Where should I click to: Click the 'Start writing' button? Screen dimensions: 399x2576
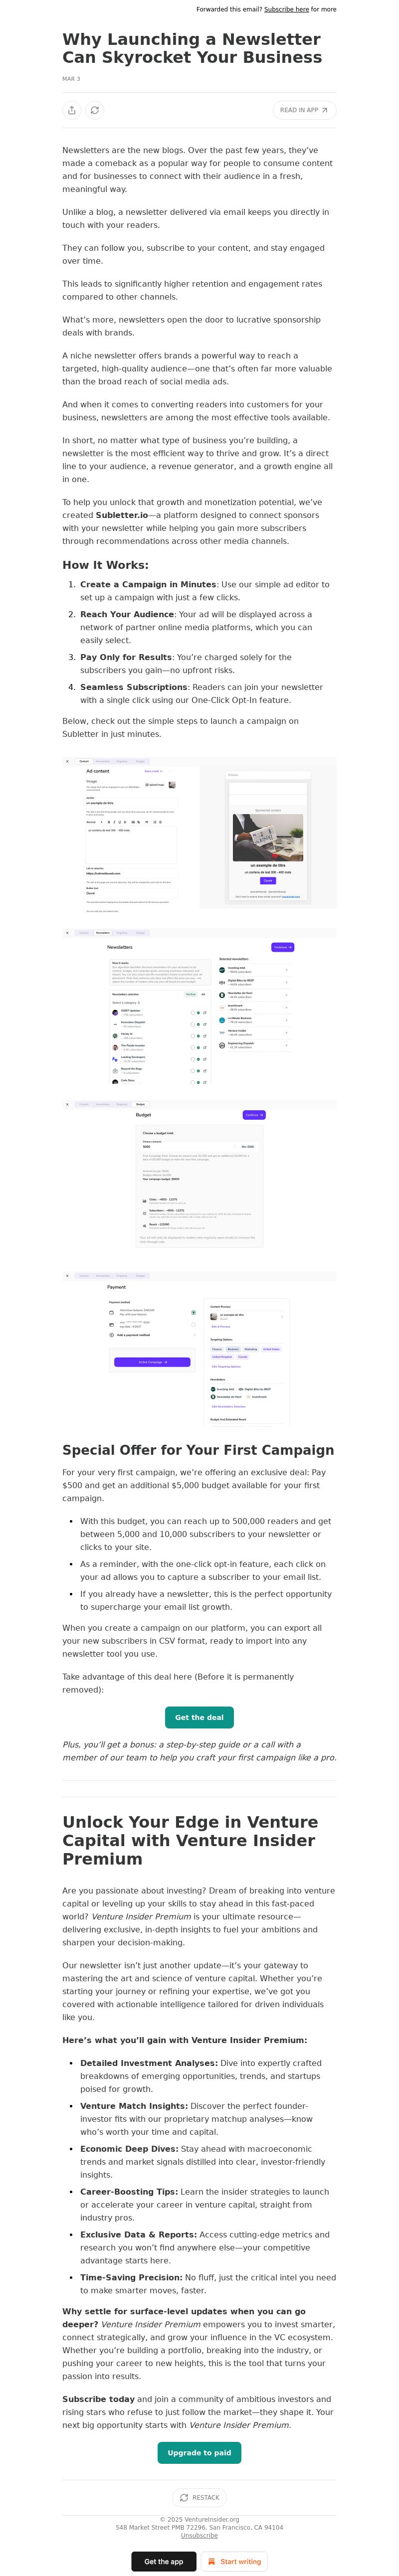point(234,2561)
